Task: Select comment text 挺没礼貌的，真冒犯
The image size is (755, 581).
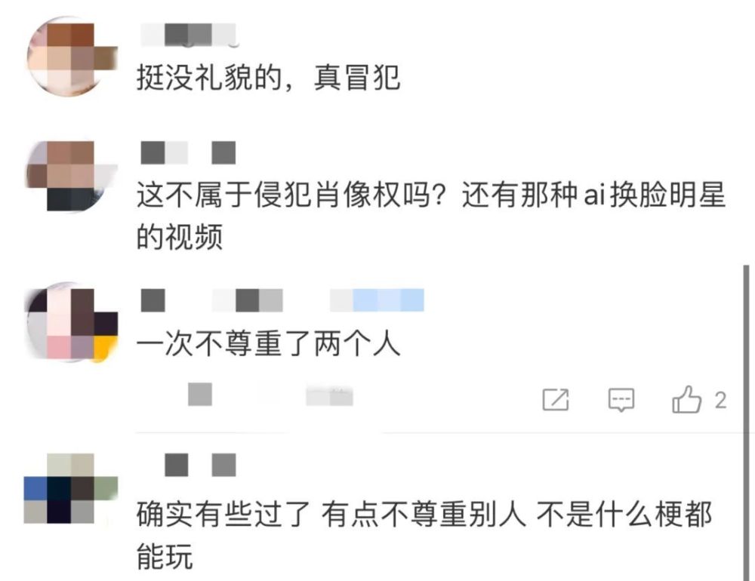Action: click(268, 77)
